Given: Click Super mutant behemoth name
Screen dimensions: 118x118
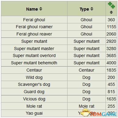Looking at the screenshot, I should pos(34,63).
